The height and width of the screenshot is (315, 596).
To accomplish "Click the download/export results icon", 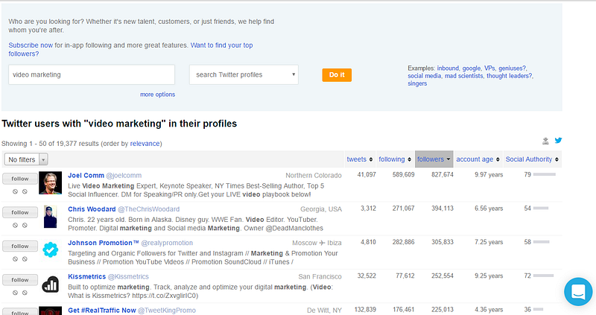I will [x=545, y=141].
